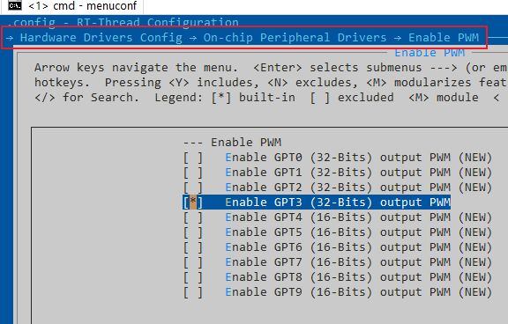Screen dimensions: 508x324
Task: Select Enable GPT0 (32-Bits) output PWM entry
Action: (x=338, y=158)
